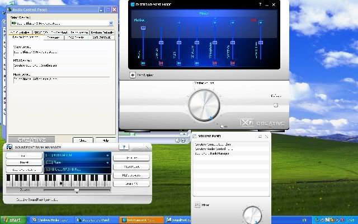Viewport: 358px width, 224px height.
Task: Click Help button in Audio Control Panel
Action: (106, 141)
